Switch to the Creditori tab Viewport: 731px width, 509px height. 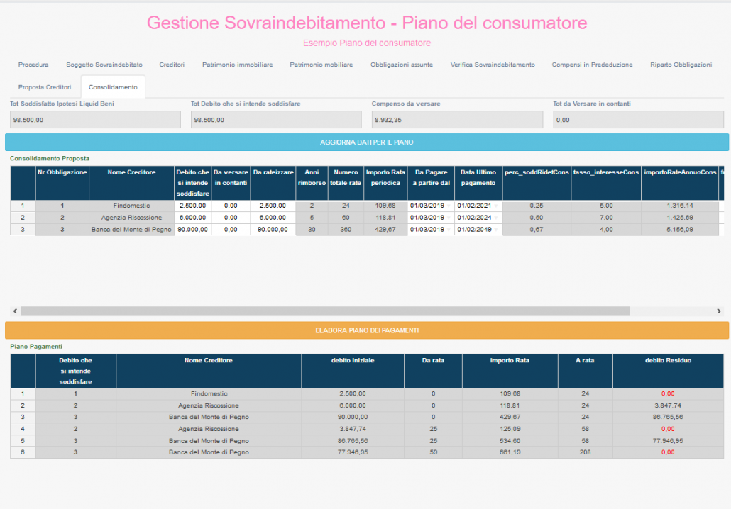172,65
